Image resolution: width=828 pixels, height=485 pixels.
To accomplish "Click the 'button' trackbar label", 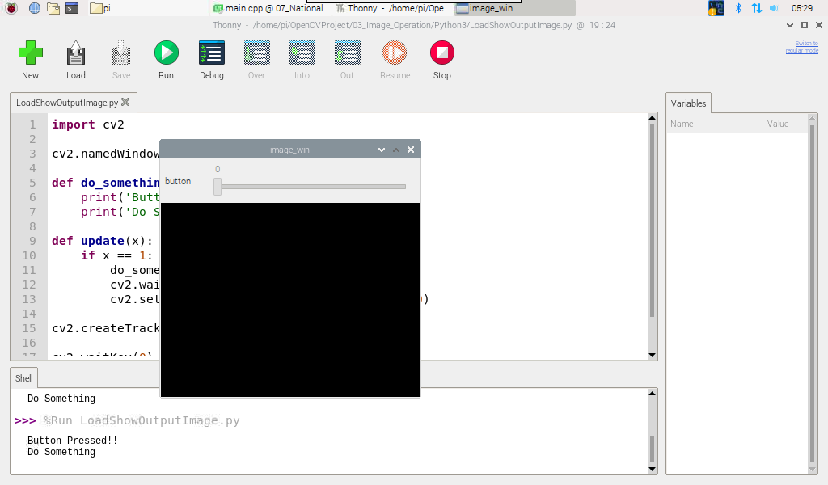I will click(178, 181).
